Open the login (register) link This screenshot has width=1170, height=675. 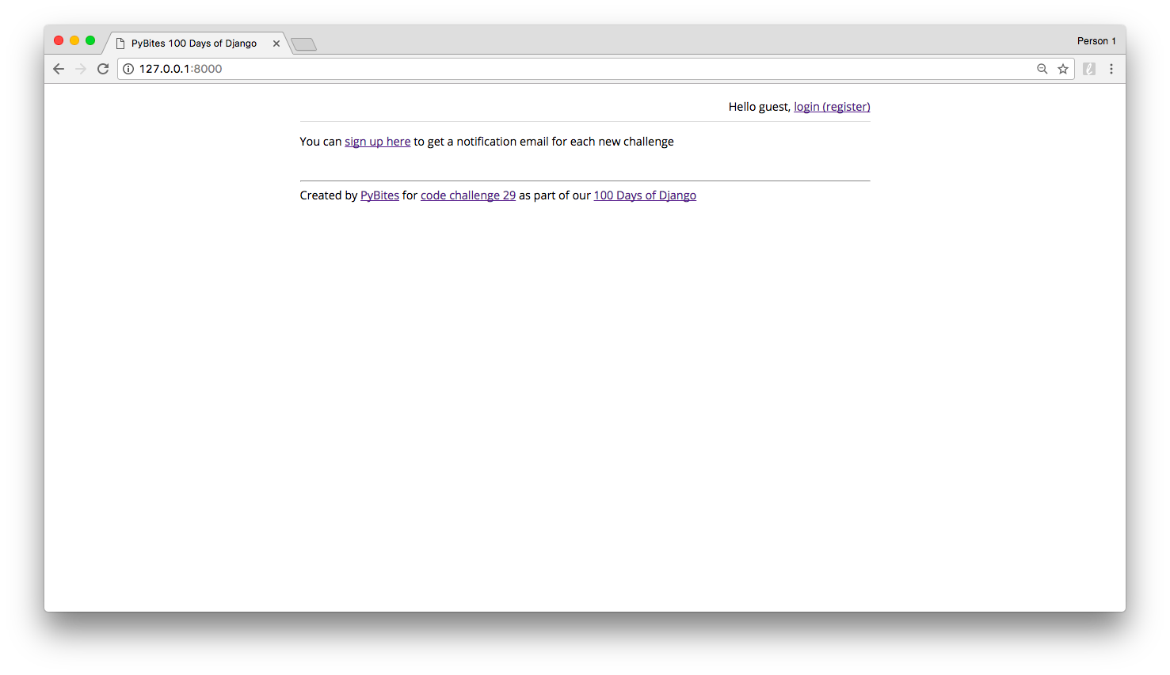(831, 106)
